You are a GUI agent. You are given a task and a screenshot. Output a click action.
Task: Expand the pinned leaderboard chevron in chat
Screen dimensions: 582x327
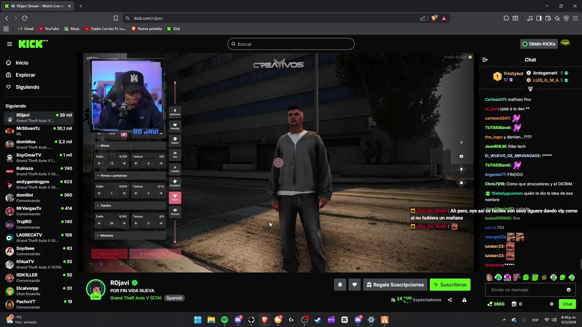(530, 89)
